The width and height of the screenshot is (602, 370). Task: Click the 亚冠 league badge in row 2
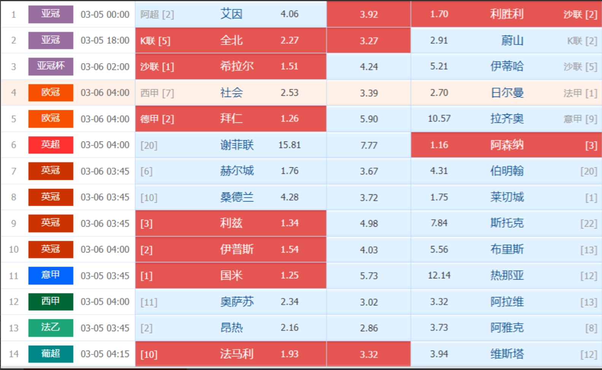tap(51, 40)
